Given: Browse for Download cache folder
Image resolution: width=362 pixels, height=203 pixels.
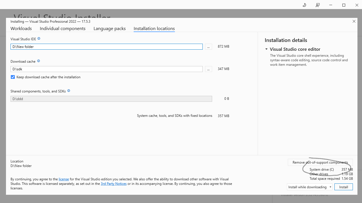Looking at the screenshot, I should [208, 69].
